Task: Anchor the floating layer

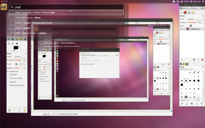Action: pos(198,60)
